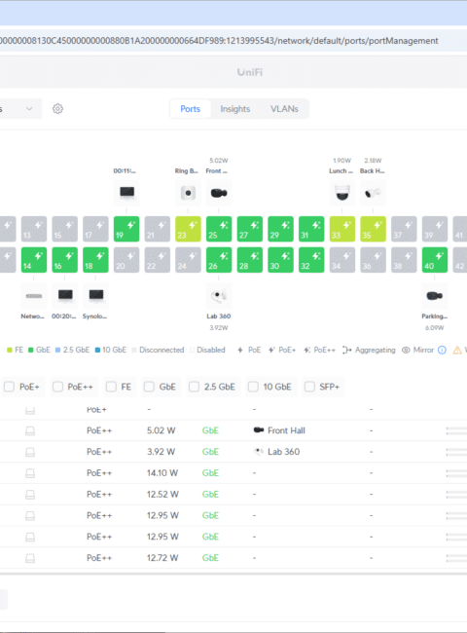
Task: Select port 16 on the switch diagram
Action: [64, 260]
